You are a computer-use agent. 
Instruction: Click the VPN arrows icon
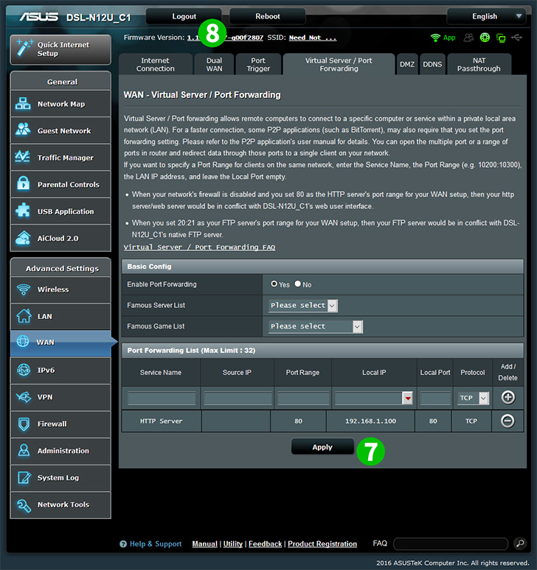click(x=24, y=397)
